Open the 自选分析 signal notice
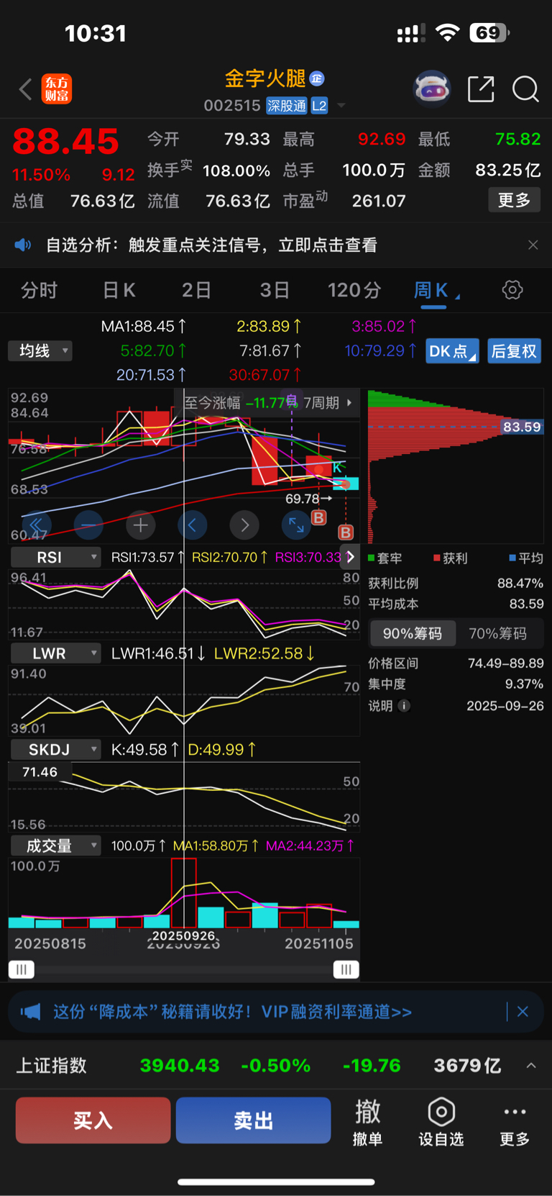Screen dimensions: 552x1196 point(211,245)
